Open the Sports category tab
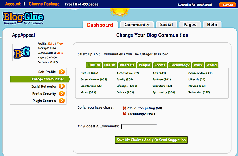The height and width of the screenshot is (156, 238). point(160,65)
